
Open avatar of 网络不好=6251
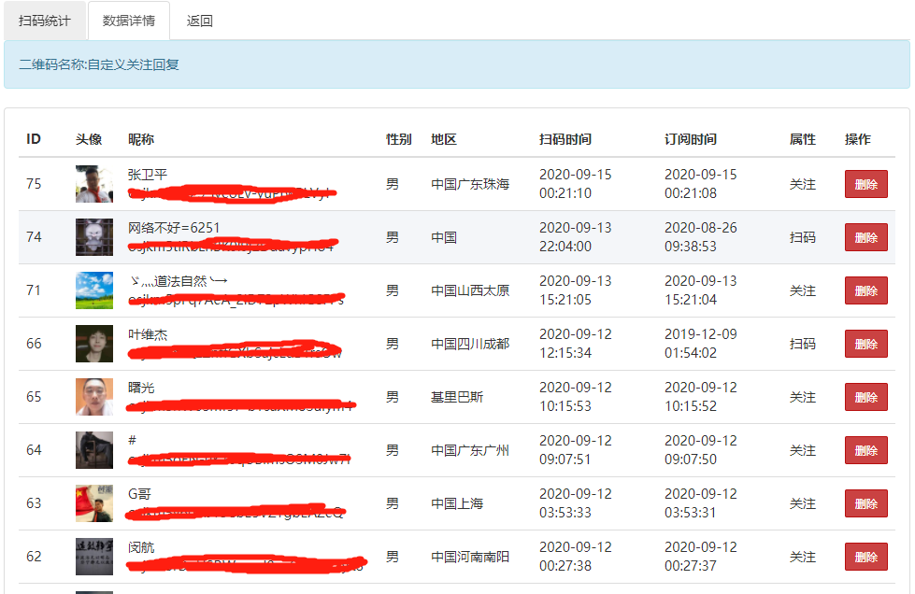click(94, 237)
